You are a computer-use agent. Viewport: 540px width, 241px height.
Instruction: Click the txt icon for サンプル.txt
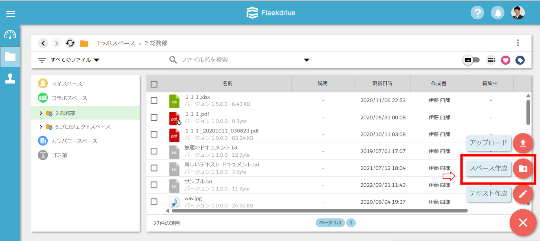point(174,186)
